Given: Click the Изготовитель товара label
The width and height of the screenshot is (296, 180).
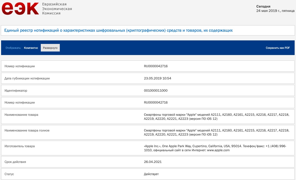Looking at the screenshot, I should pos(20,146).
